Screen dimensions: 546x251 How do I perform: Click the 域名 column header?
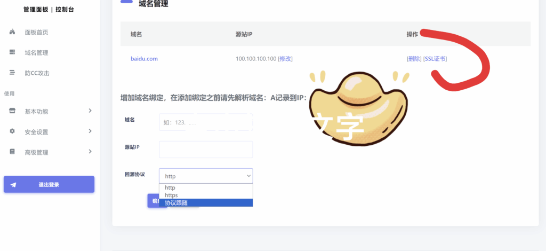pos(136,34)
